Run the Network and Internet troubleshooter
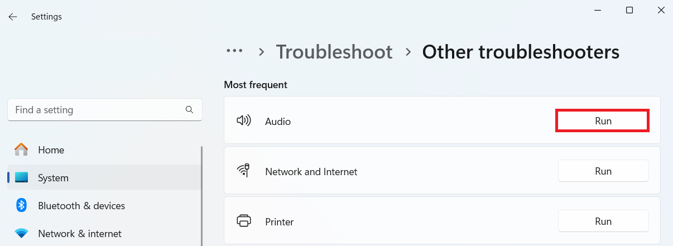This screenshot has width=673, height=246. pos(603,171)
